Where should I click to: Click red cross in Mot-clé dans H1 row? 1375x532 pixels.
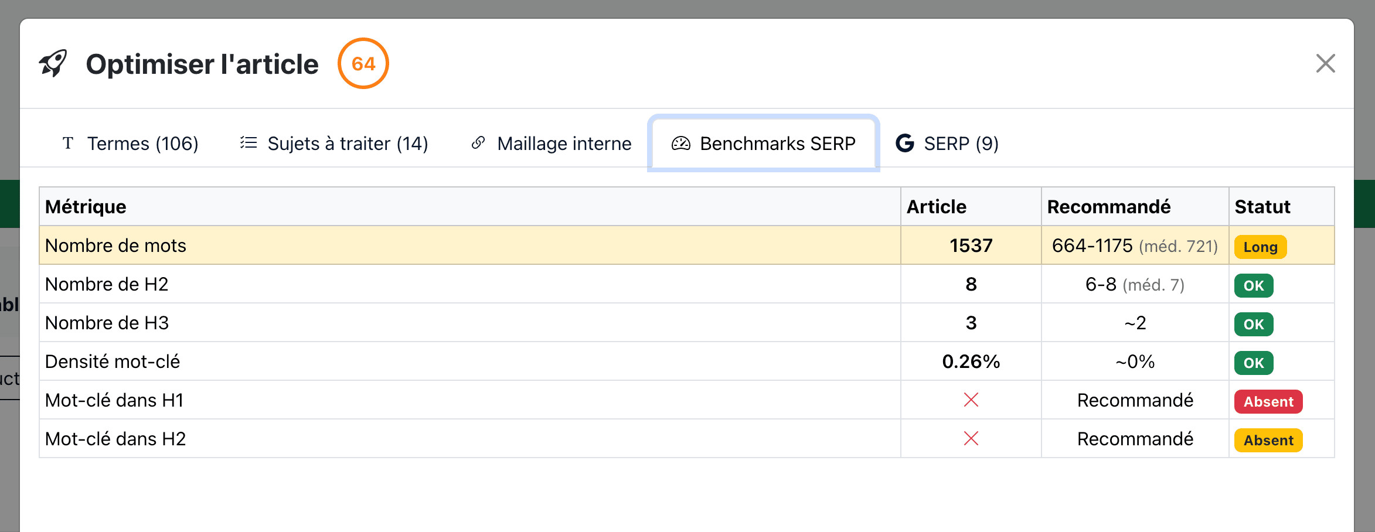tap(971, 400)
